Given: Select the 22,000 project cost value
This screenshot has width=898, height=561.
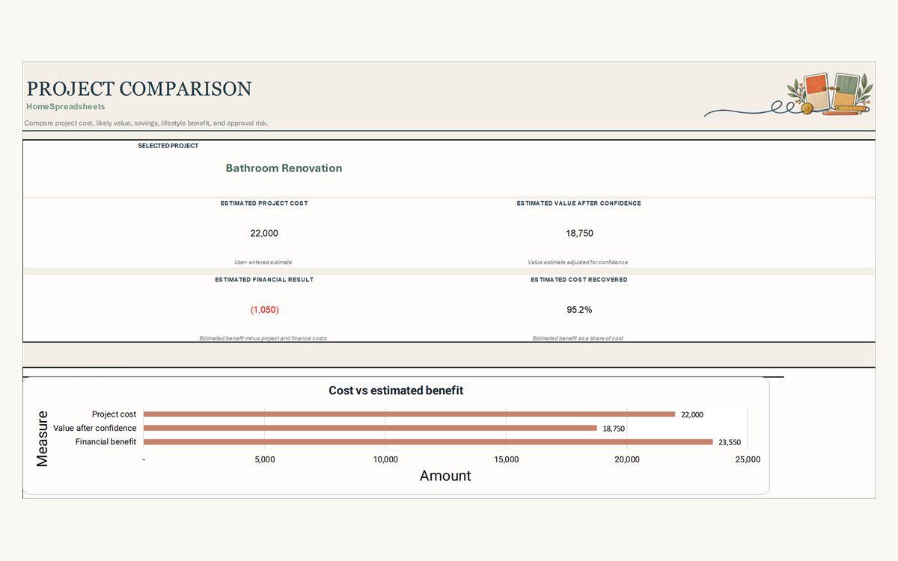Looking at the screenshot, I should (264, 233).
